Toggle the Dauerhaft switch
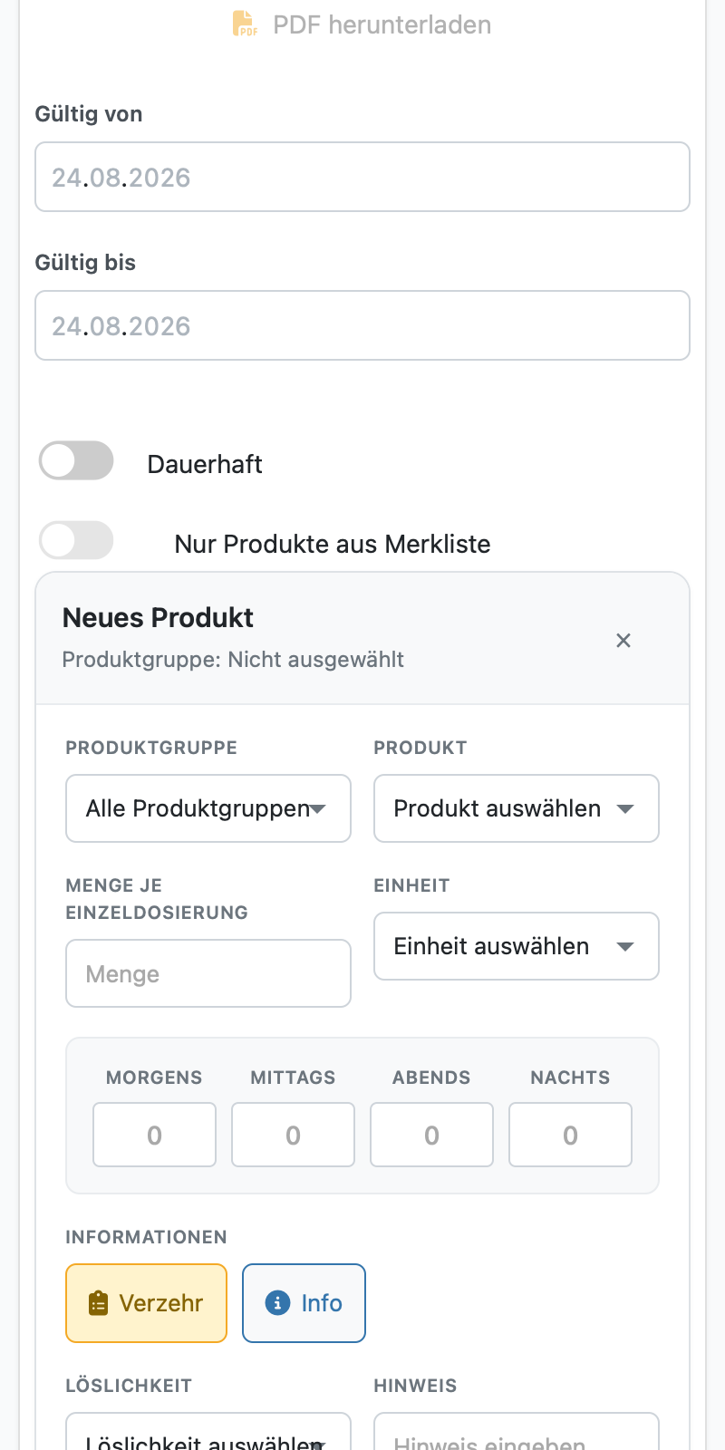Image resolution: width=725 pixels, height=1450 pixels. [x=76, y=460]
